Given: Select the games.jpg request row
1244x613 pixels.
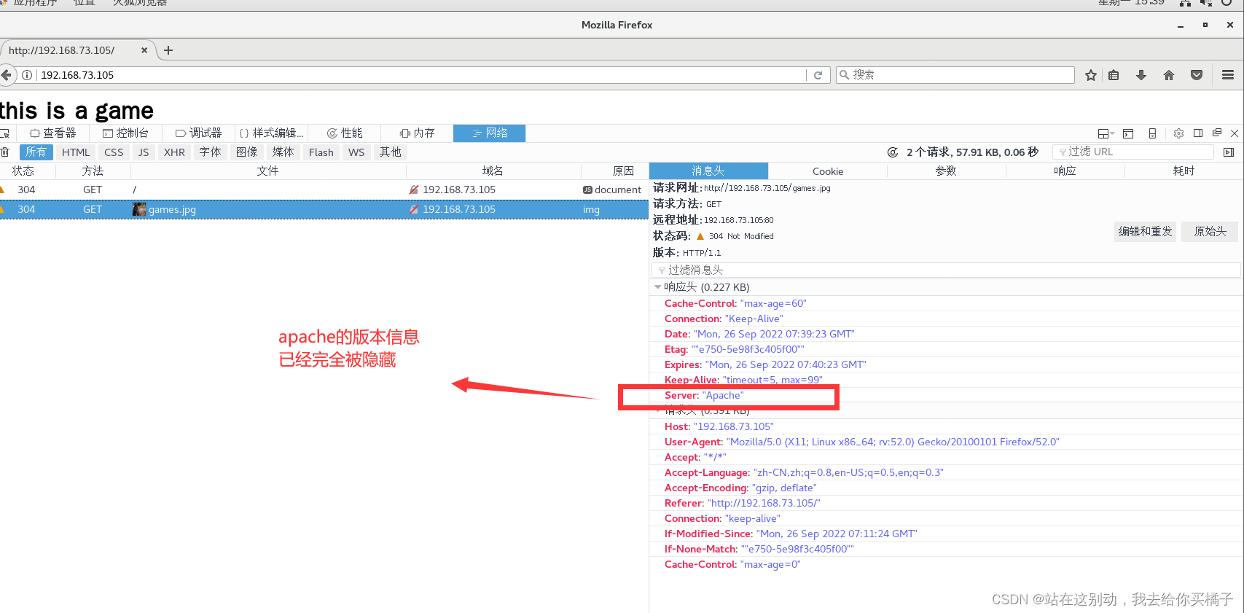Looking at the screenshot, I should 324,209.
